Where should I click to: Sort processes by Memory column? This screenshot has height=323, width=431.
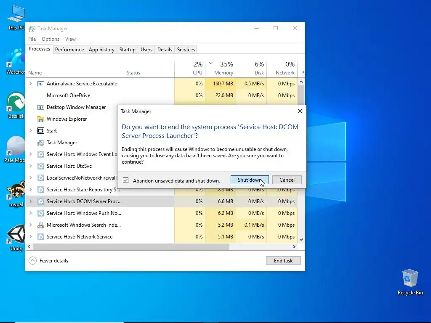pyautogui.click(x=221, y=69)
